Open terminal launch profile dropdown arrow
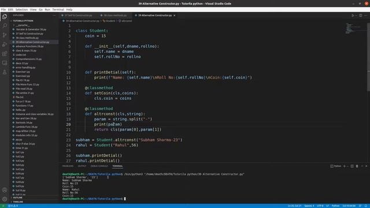370x208 pixels. (347, 166)
